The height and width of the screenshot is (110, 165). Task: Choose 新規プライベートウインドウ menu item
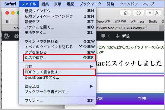[57, 16]
